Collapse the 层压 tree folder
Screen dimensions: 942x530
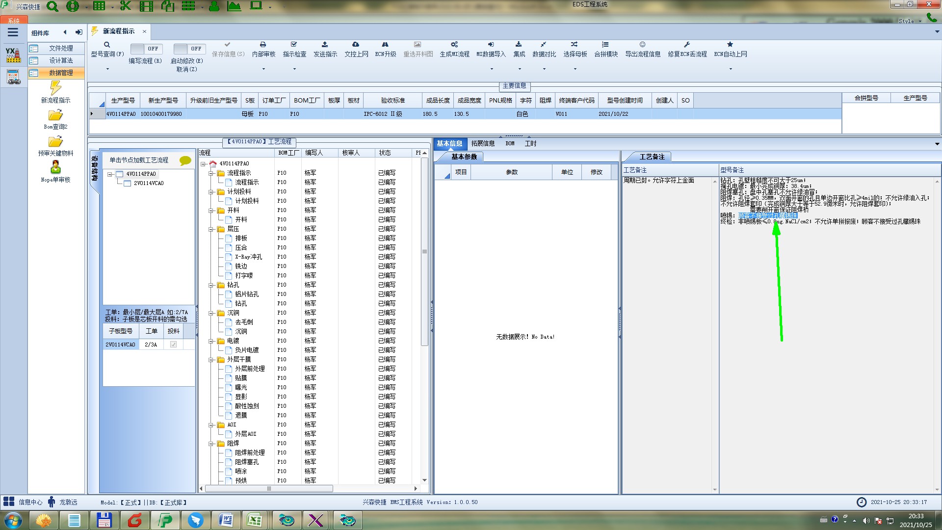pos(211,229)
